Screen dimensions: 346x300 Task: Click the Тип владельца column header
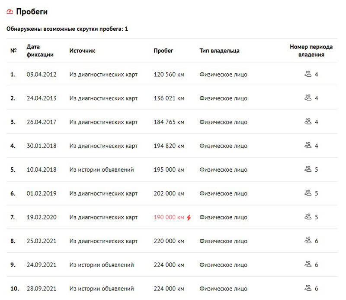(x=219, y=51)
